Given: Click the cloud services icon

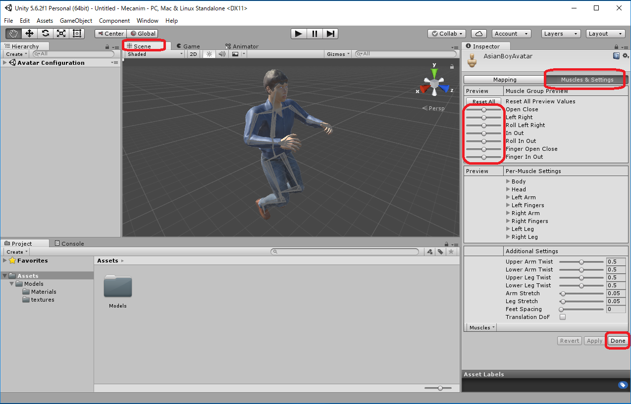Looking at the screenshot, I should pos(478,34).
